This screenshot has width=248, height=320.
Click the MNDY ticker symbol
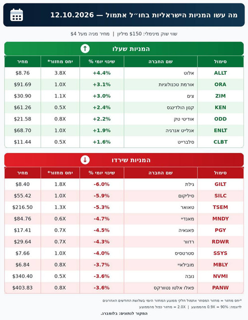coord(220,218)
